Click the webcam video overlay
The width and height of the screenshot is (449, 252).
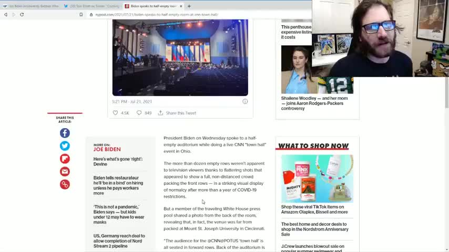click(x=380, y=38)
